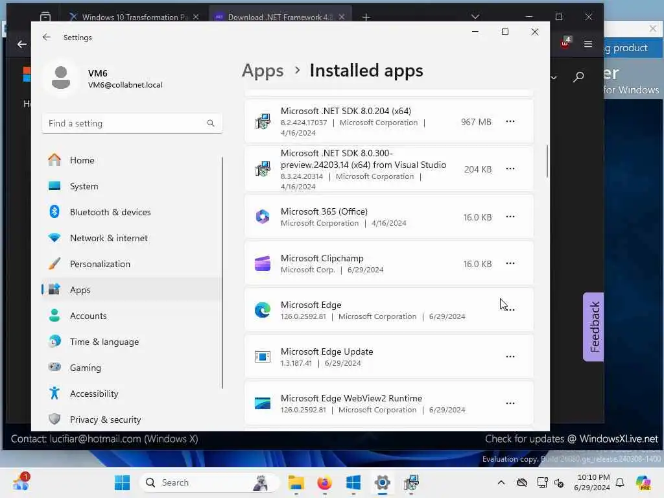The width and height of the screenshot is (664, 498).
Task: Click the purple Feedback tab on the webpage
Action: coord(594,327)
